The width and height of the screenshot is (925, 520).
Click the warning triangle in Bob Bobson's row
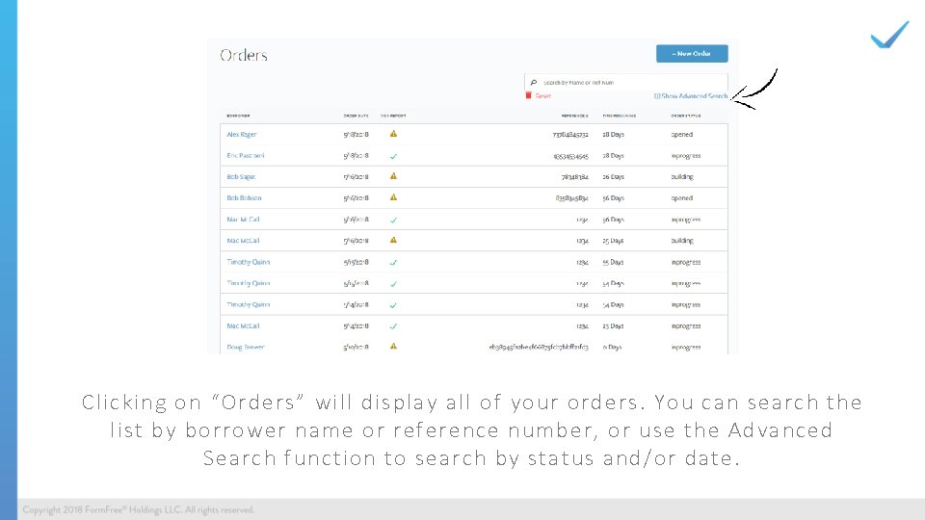393,197
